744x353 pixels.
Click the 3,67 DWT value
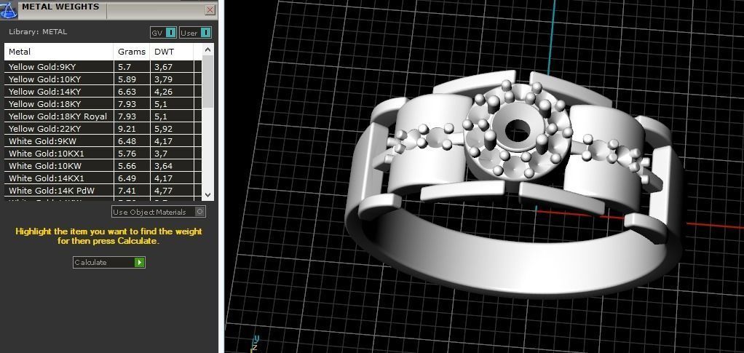(163, 67)
